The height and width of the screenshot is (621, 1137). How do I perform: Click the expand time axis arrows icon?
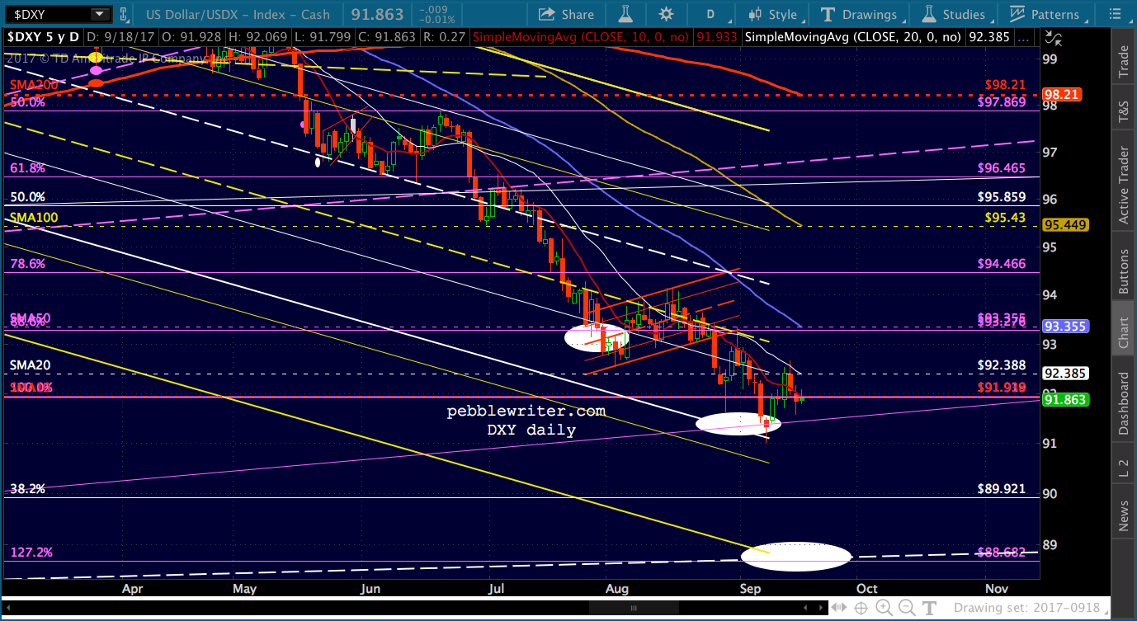[x=838, y=608]
